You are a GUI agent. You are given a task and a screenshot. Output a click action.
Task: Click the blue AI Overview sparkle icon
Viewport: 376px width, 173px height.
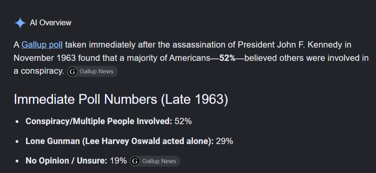pos(20,23)
